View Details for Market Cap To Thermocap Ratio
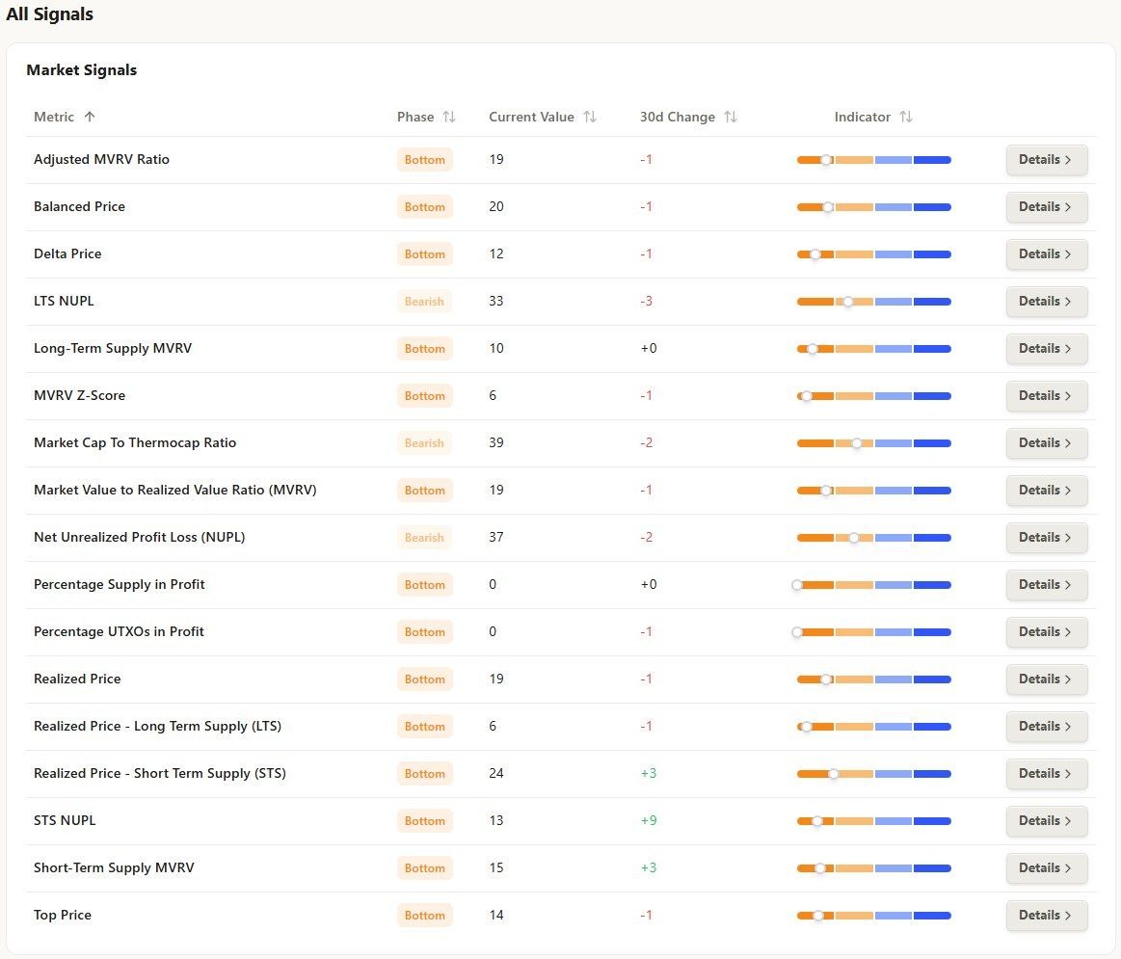The image size is (1121, 959). (1047, 442)
